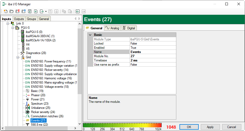Collapse the Basic property section
The image size is (245, 131).
click(x=90, y=35)
